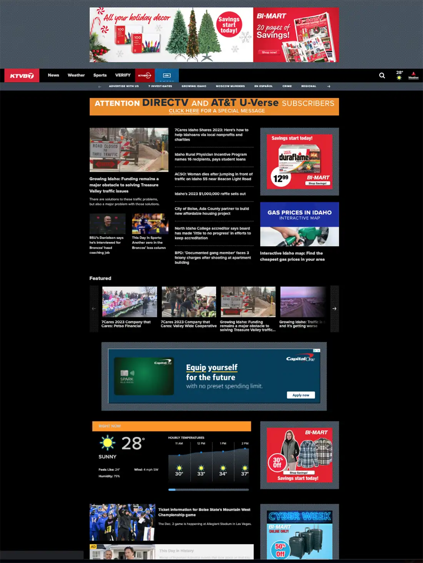Click the duraflame Bi-Mart Shop Savings ad
Image resolution: width=423 pixels, height=563 pixels.
coord(300,162)
